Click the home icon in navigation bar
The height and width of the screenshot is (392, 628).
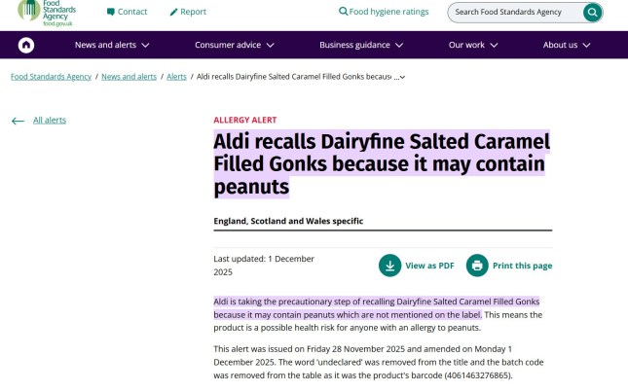click(26, 45)
